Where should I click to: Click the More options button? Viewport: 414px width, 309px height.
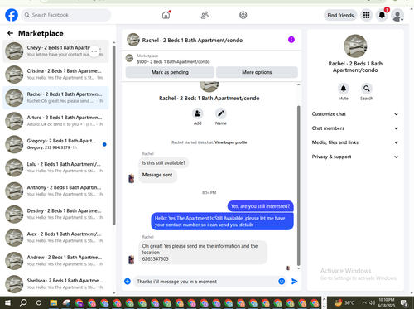[257, 72]
